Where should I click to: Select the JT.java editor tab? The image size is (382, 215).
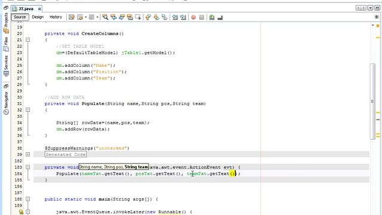pos(26,9)
